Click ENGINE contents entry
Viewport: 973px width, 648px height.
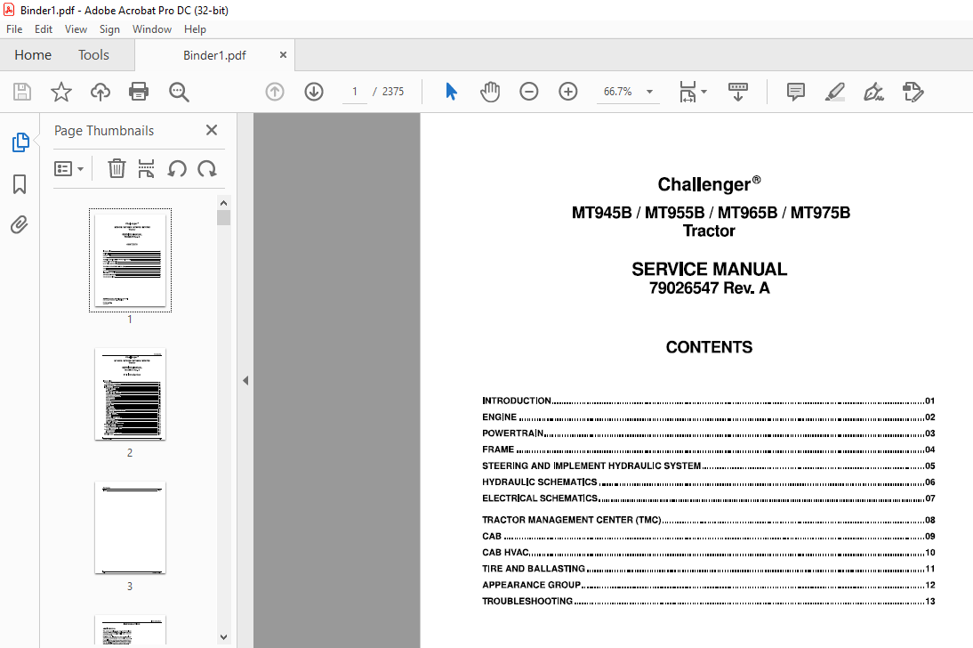click(x=709, y=417)
